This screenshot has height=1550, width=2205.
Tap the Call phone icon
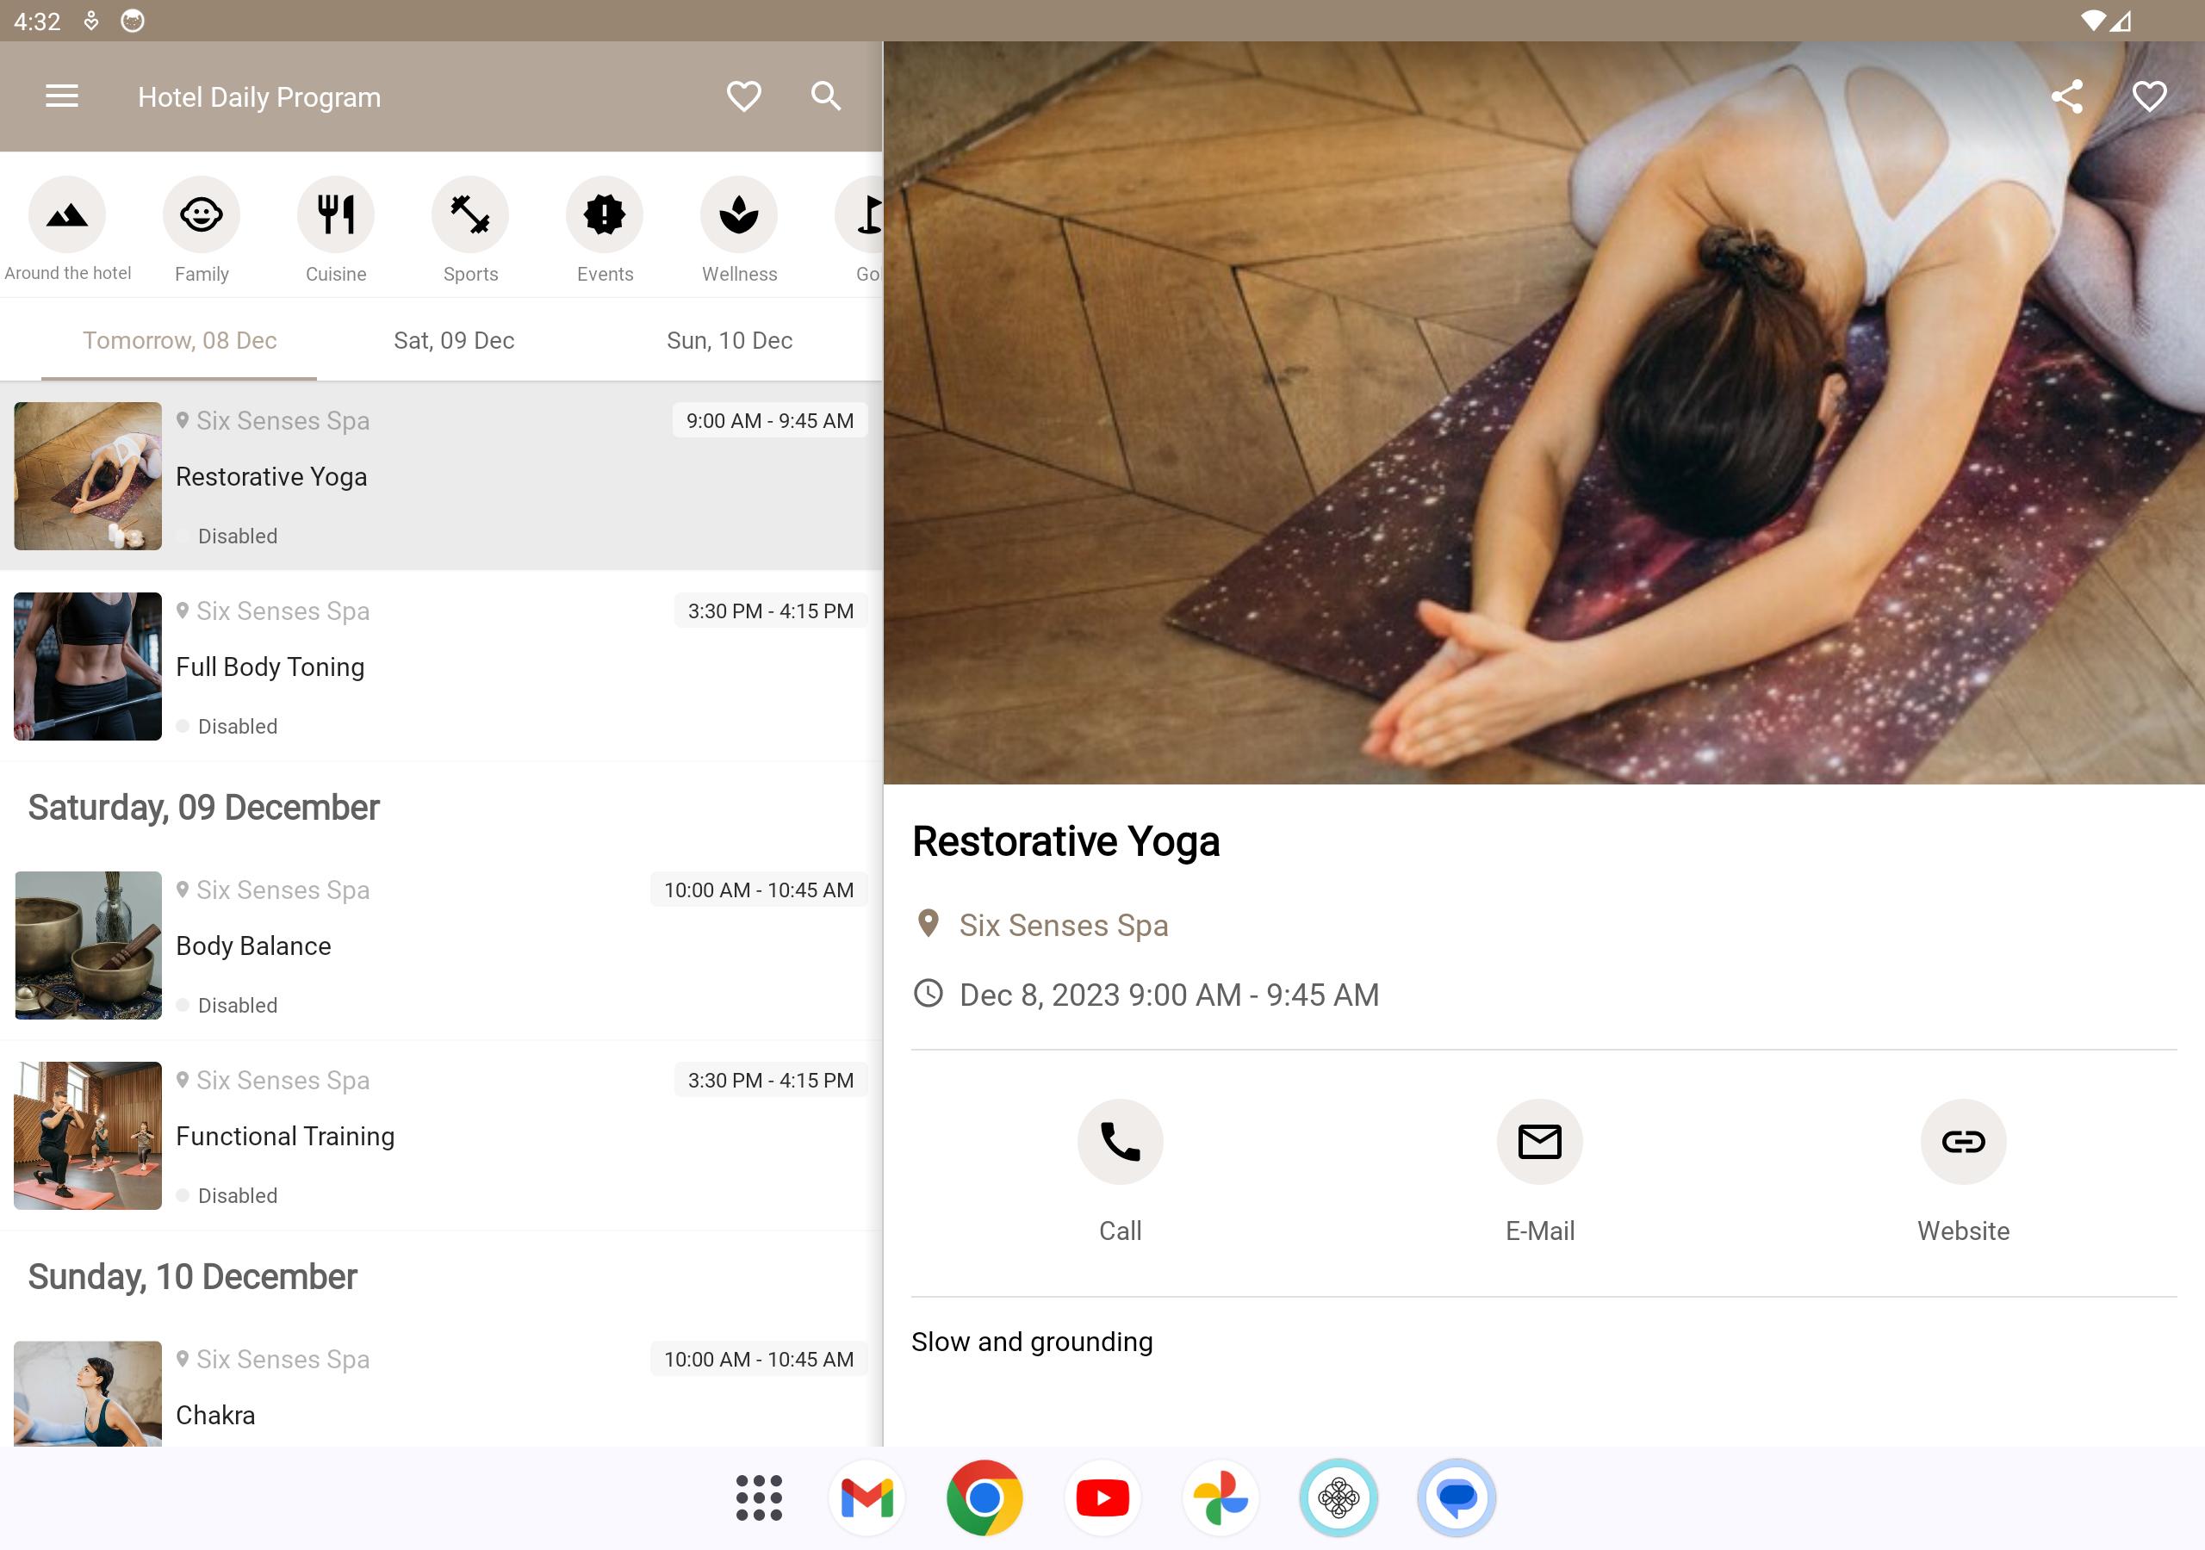(1120, 1142)
